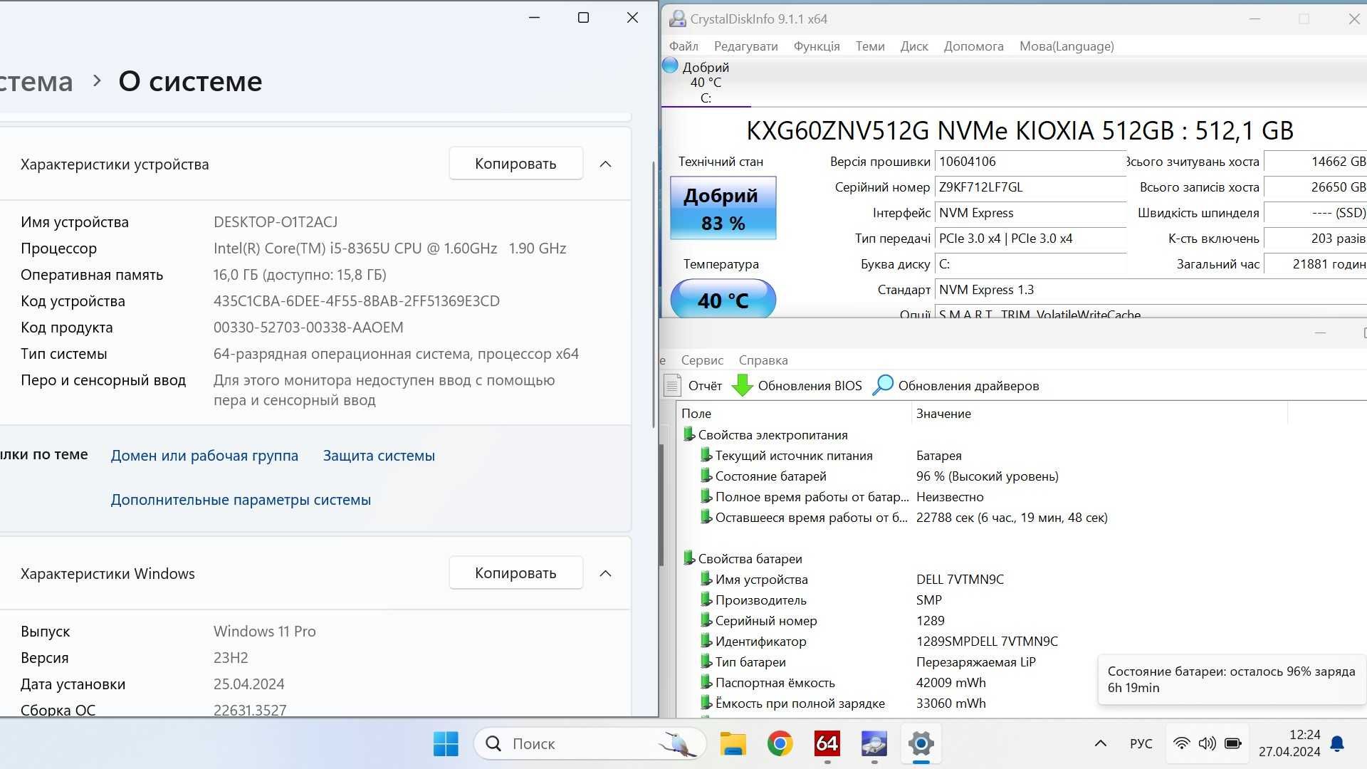This screenshot has width=1367, height=769.
Task: Click battery icon in system tray
Action: point(1233,744)
